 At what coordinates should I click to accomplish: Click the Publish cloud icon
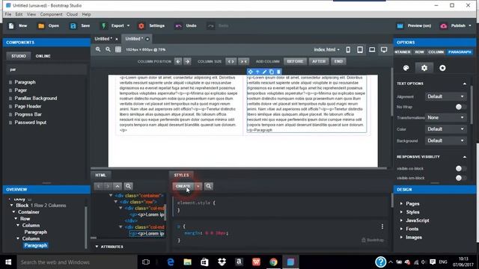click(x=444, y=26)
